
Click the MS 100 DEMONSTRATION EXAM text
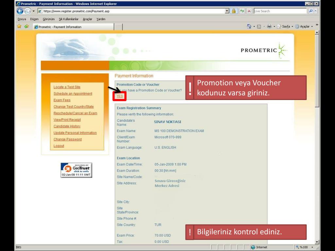point(179,131)
